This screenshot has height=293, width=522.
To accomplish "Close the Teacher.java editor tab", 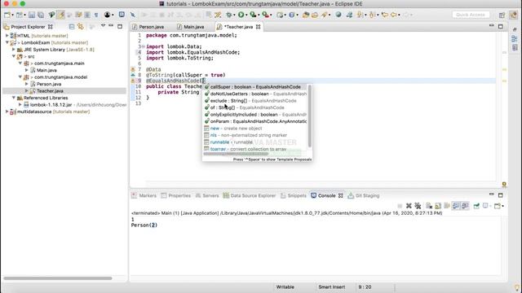I will 258,27.
